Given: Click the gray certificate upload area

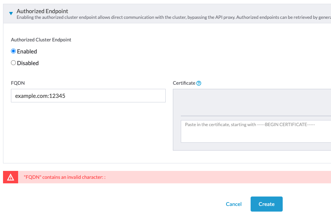Looking at the screenshot, I should pos(257,102).
